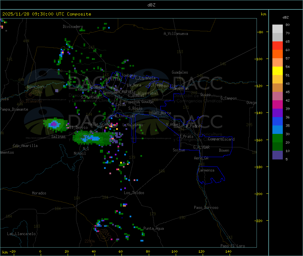Screen dimensions: 303x256
Task: Click the 100 km x-axis tick label
Action: (175, 251)
